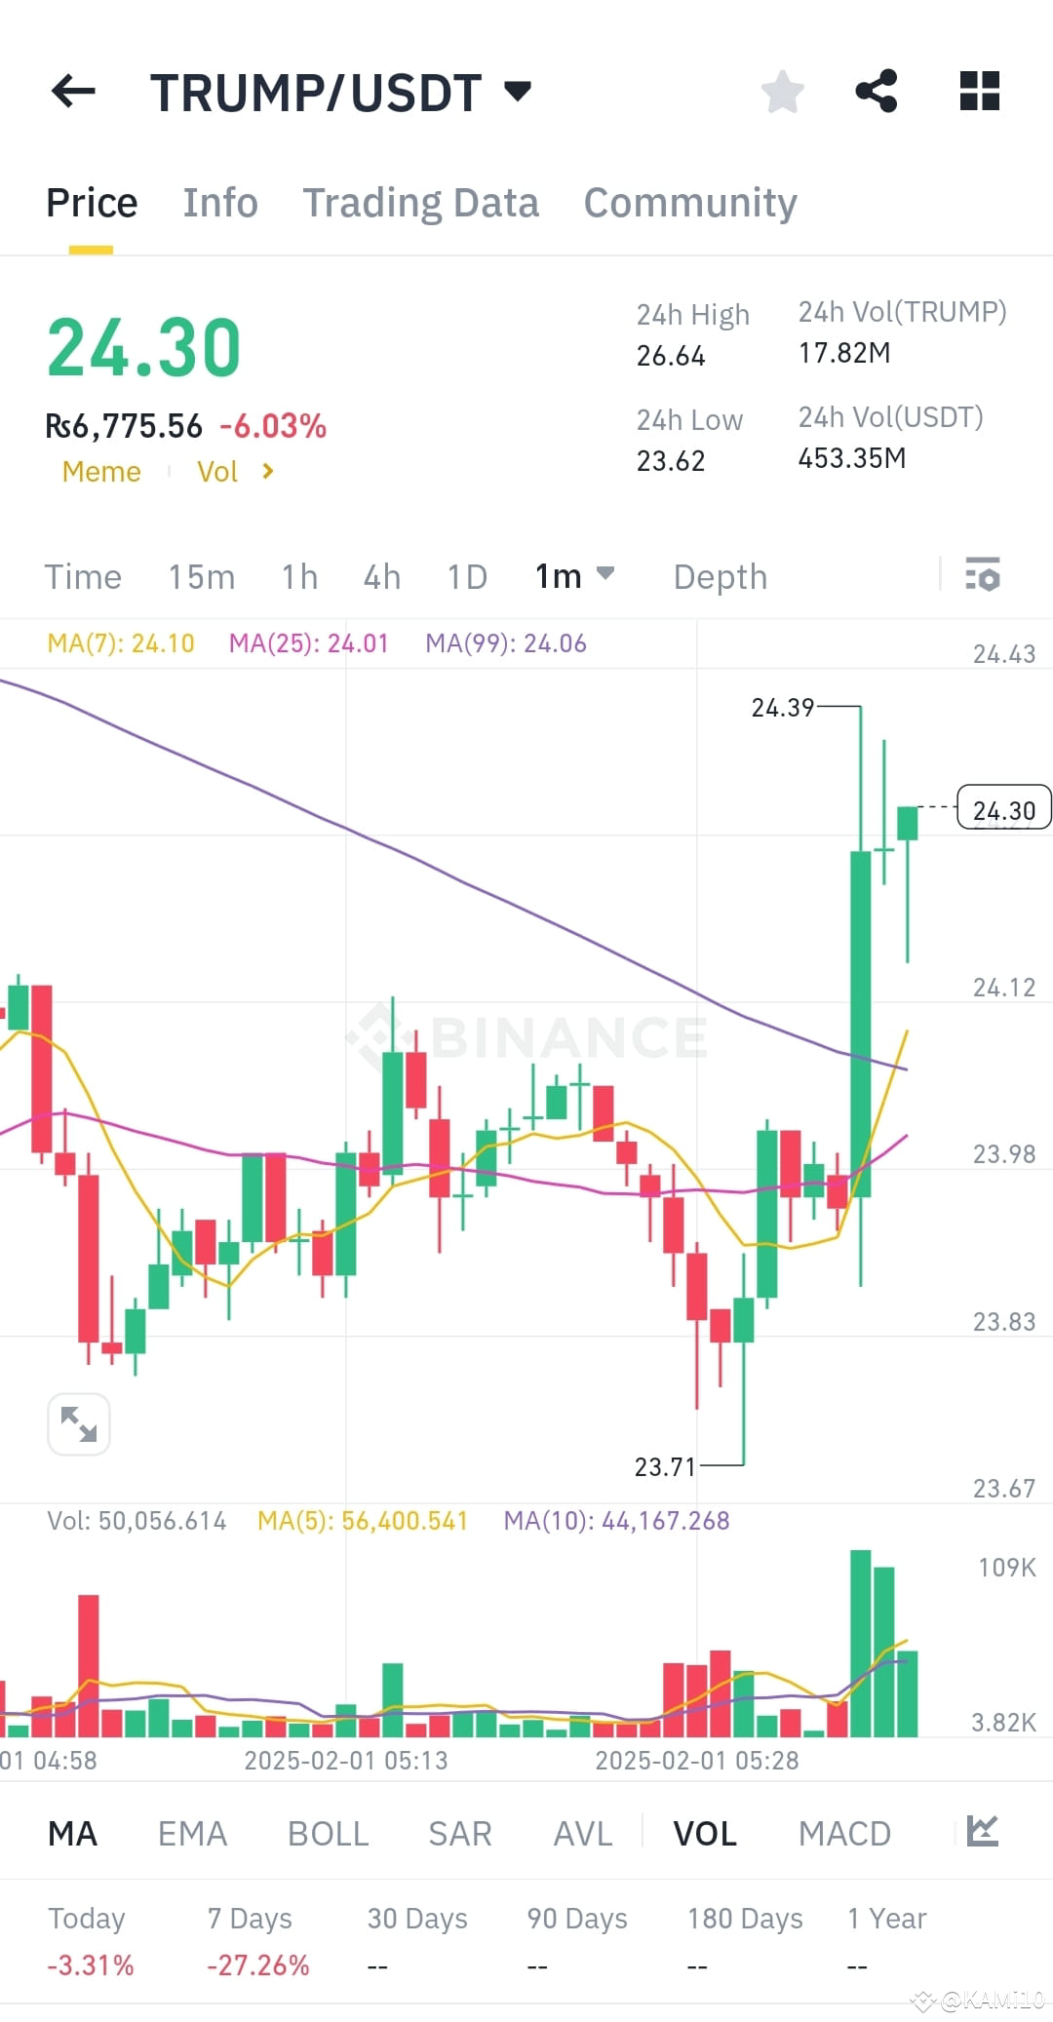Open the grid layout icon
The height and width of the screenshot is (2022, 1053).
tap(978, 91)
